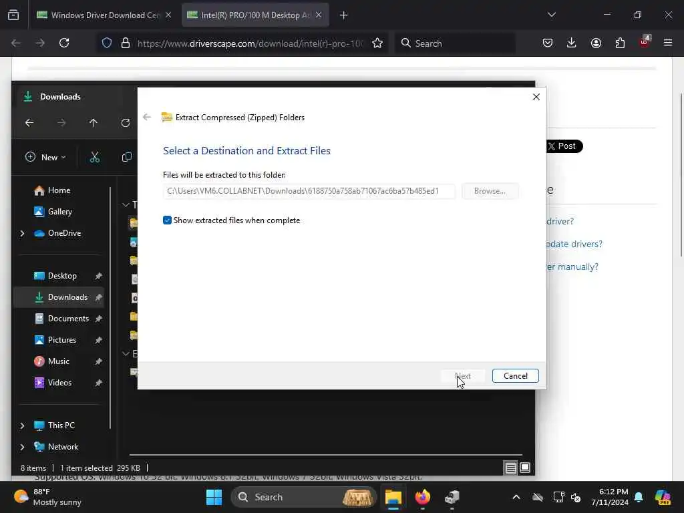
Task: Open the New item dropdown in Explorer
Action: coord(46,157)
